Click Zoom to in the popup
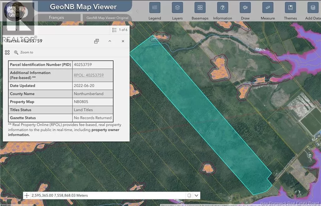 (24, 52)
